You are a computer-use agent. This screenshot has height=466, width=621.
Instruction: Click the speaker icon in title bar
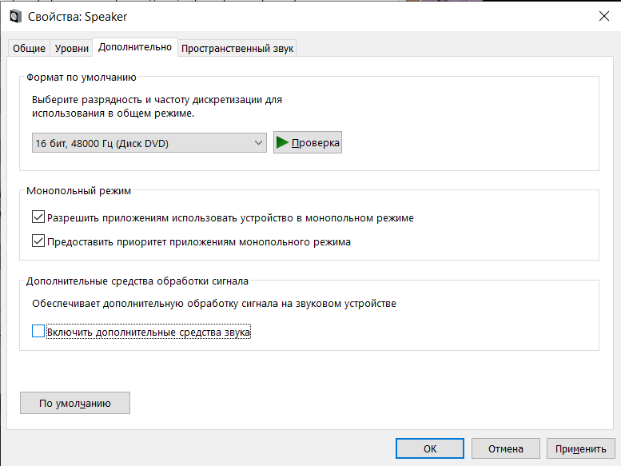pyautogui.click(x=15, y=17)
